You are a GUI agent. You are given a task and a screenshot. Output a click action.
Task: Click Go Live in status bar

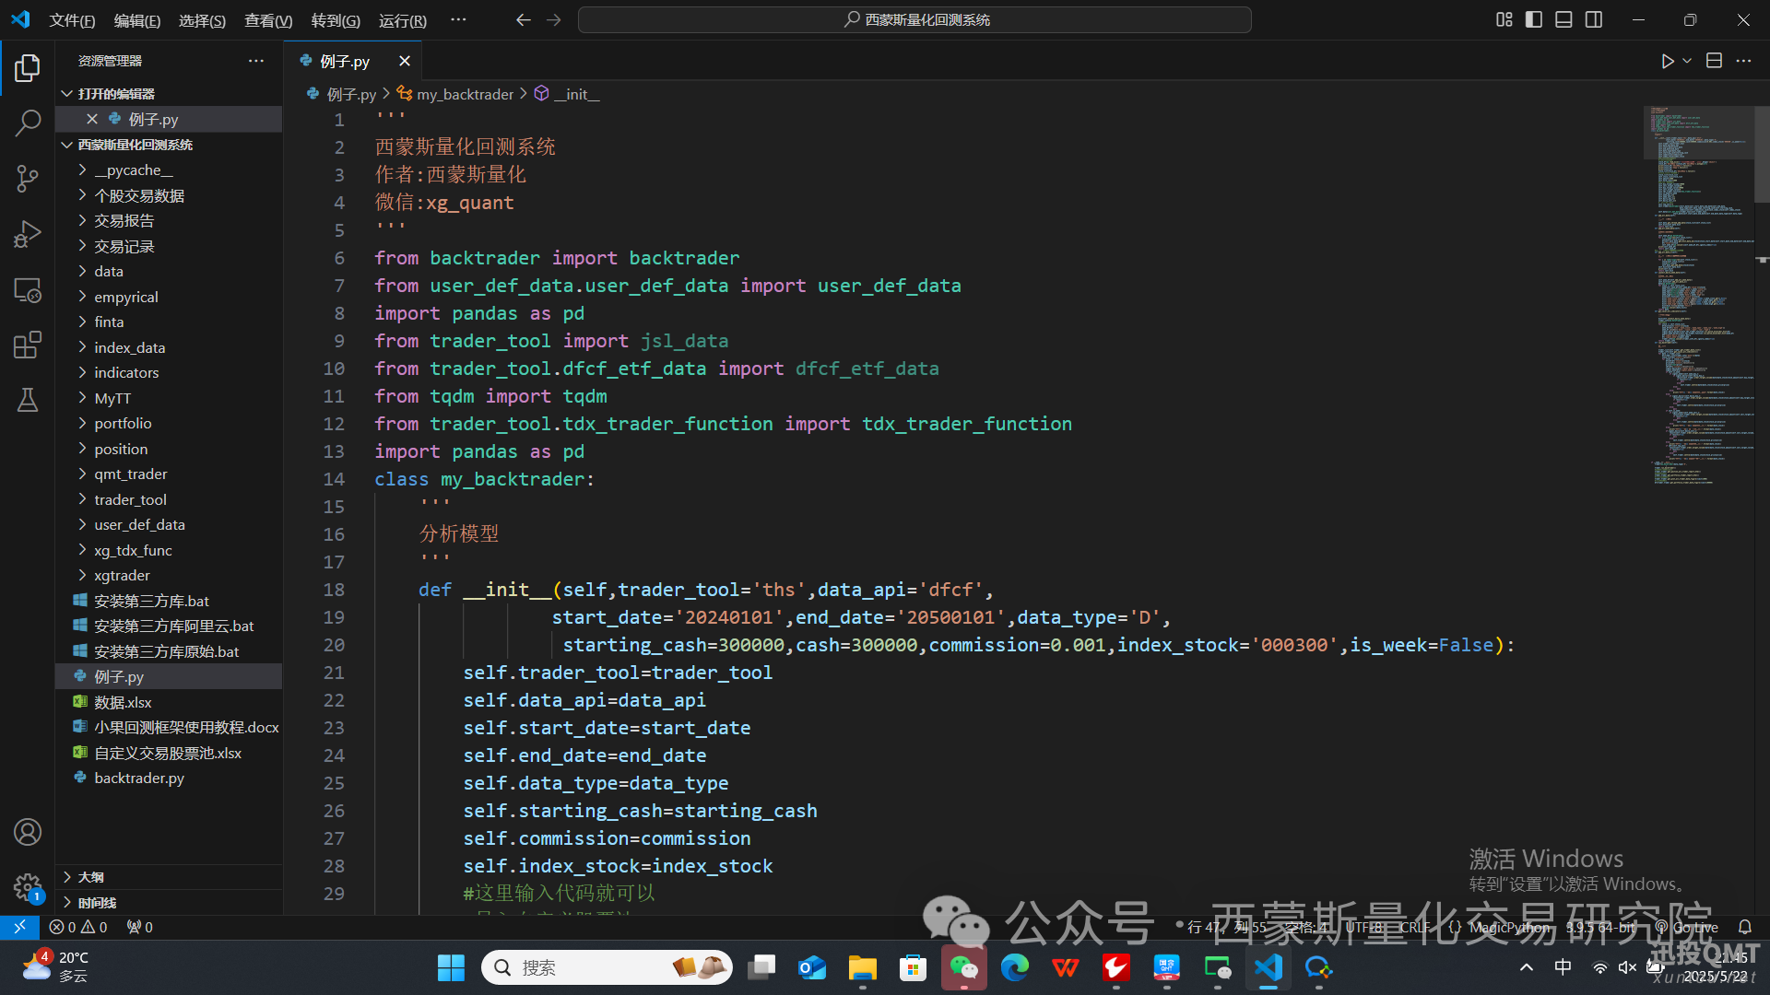[1687, 927]
